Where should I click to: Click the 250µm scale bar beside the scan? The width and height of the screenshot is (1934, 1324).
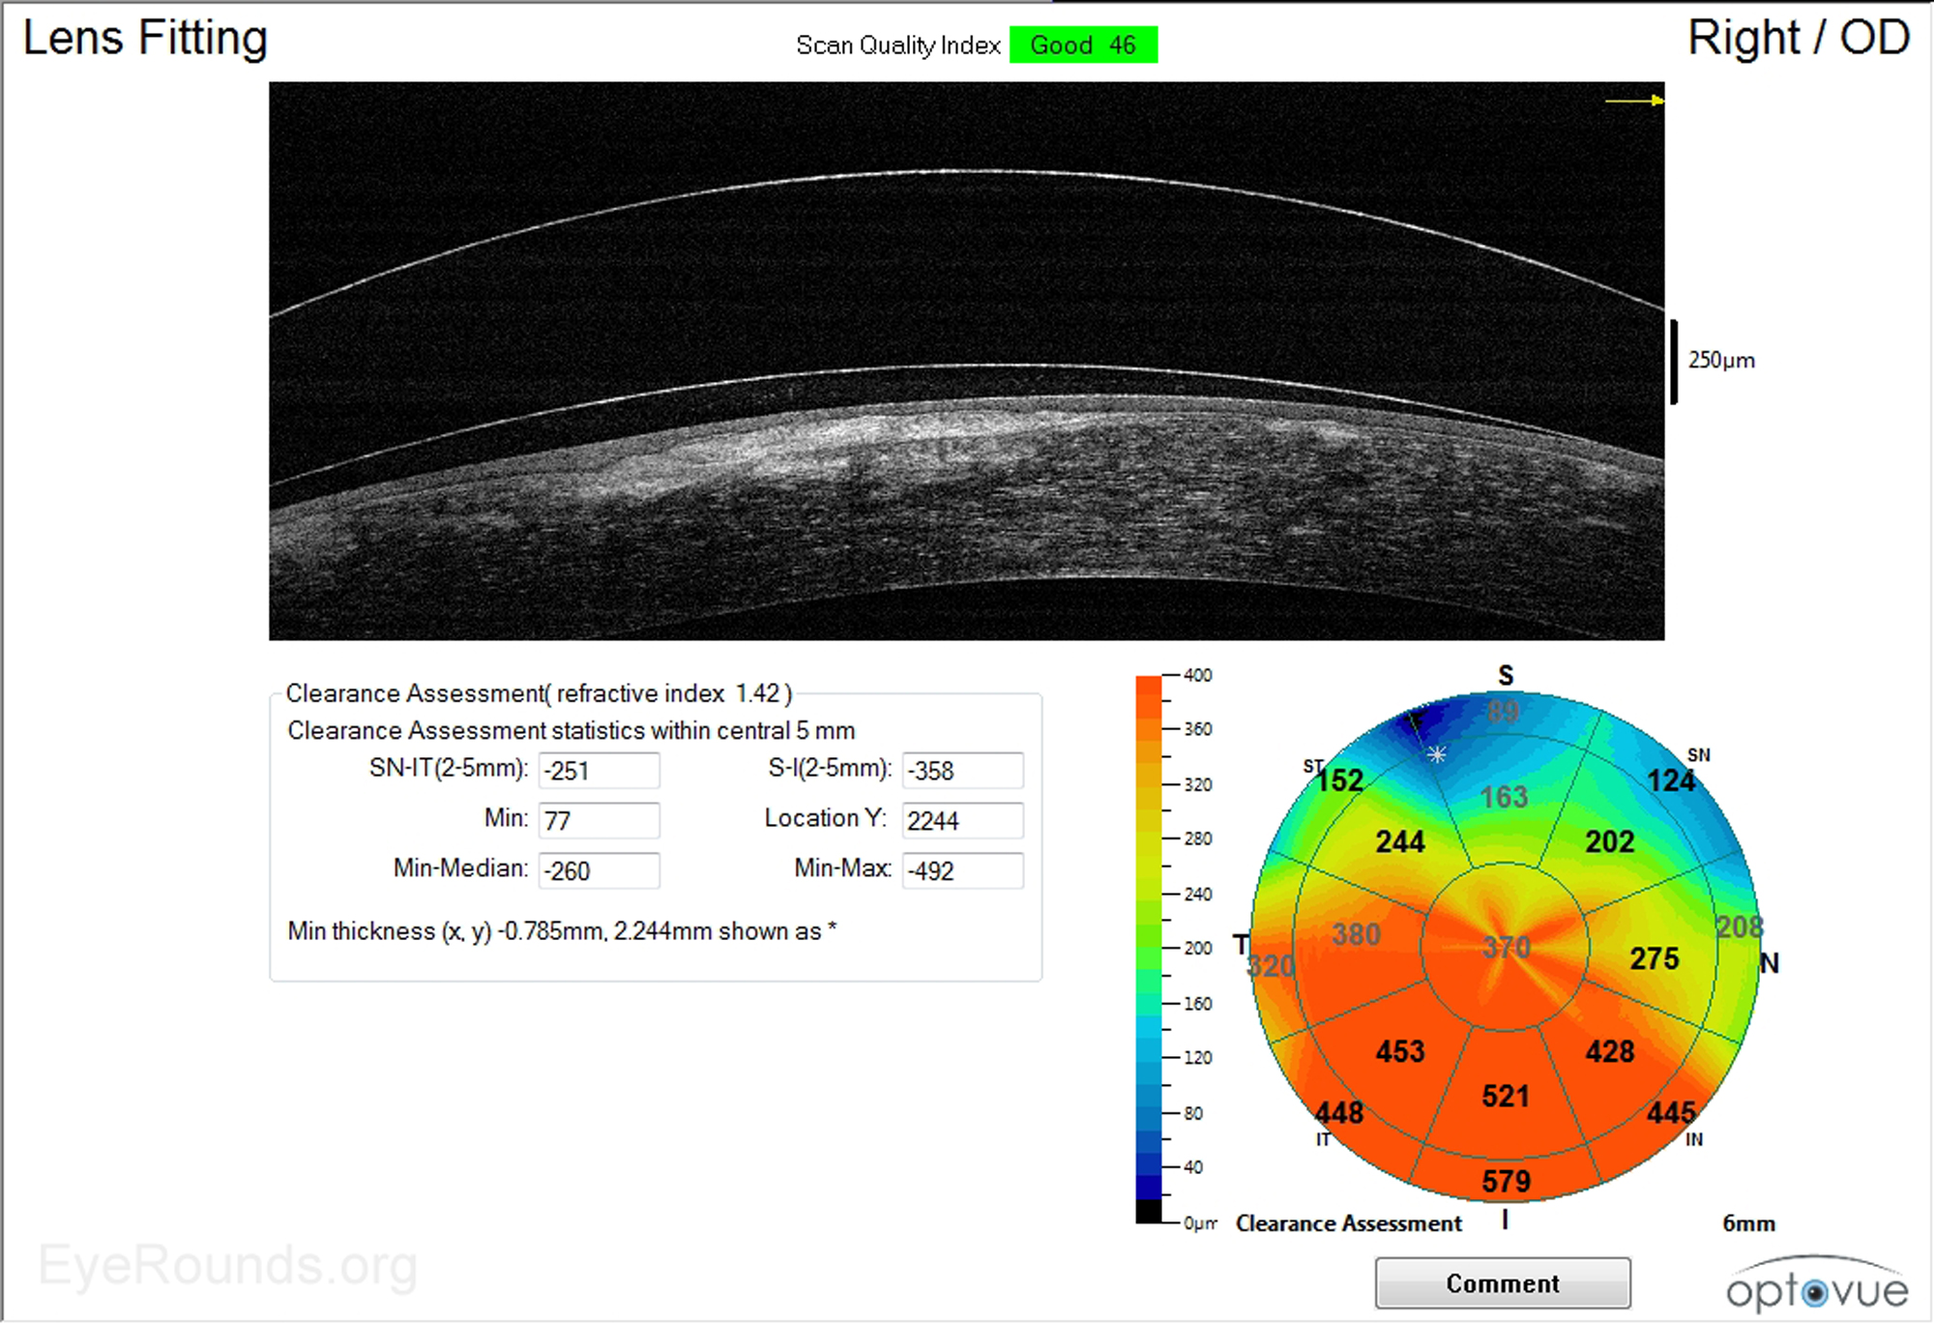point(1674,362)
